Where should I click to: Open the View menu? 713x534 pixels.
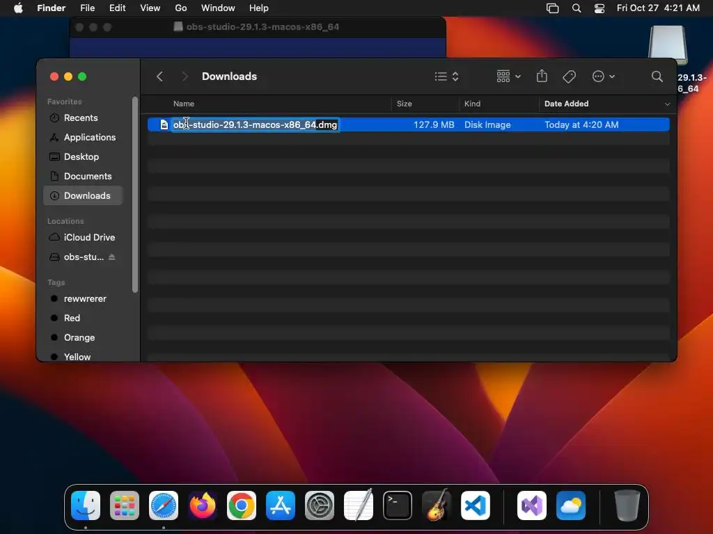(150, 8)
